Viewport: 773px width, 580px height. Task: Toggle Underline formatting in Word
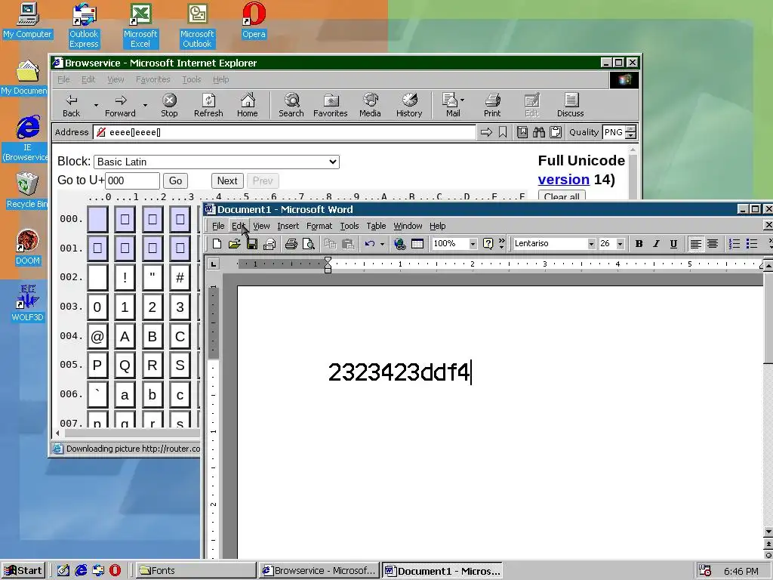pos(673,244)
